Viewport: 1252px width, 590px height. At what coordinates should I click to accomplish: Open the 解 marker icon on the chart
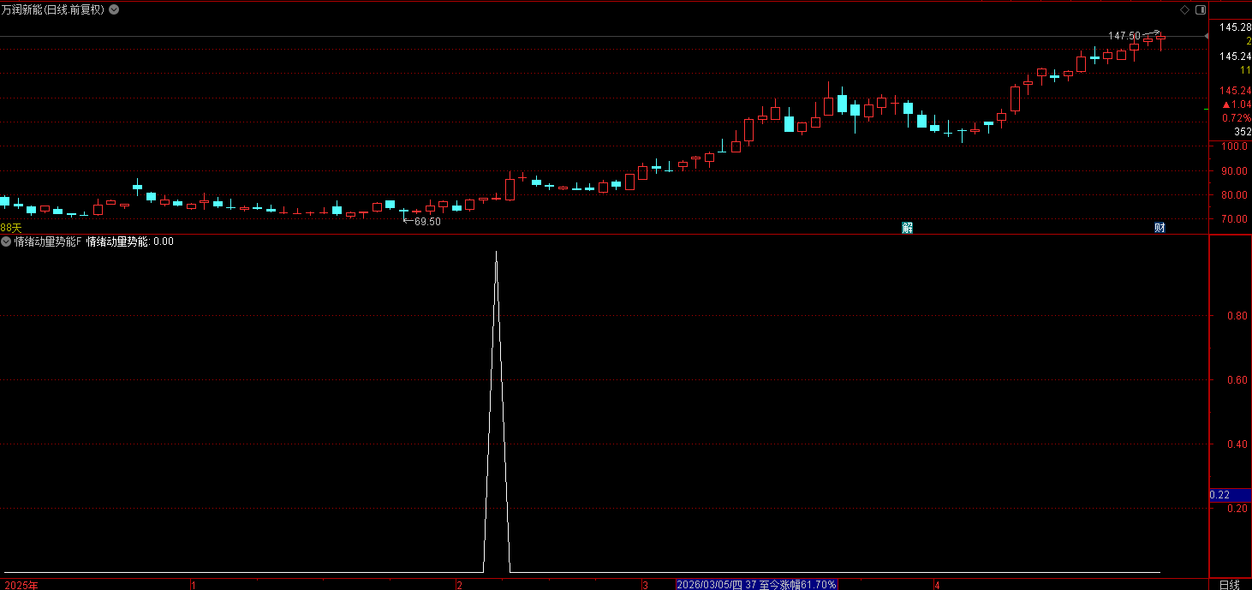tap(908, 228)
